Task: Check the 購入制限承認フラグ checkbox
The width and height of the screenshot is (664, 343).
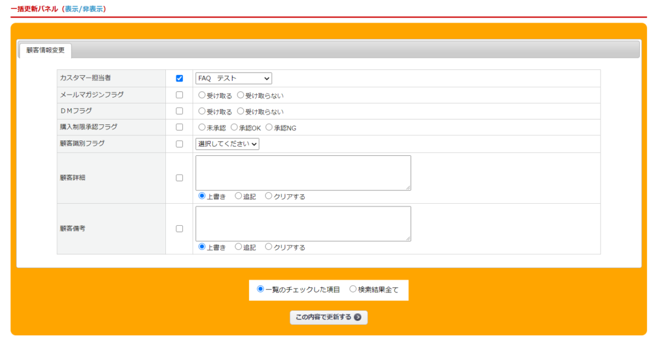Action: [180, 127]
